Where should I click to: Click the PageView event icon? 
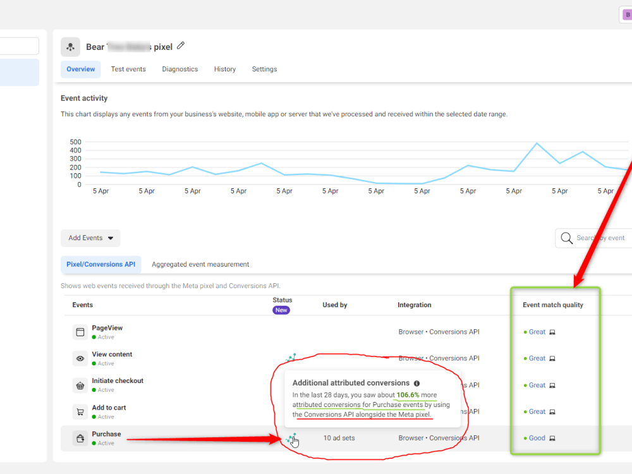(x=80, y=332)
